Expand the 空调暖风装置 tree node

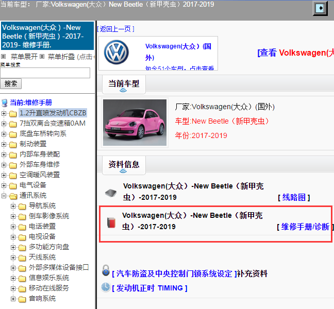(4, 175)
